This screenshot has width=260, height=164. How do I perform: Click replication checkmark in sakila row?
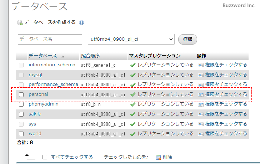point(133,114)
